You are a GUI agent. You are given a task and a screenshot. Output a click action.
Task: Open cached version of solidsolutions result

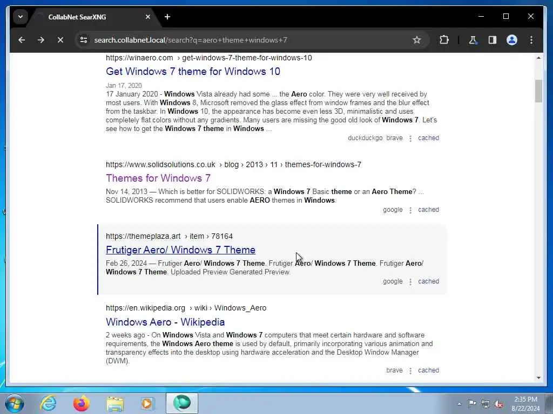(428, 210)
